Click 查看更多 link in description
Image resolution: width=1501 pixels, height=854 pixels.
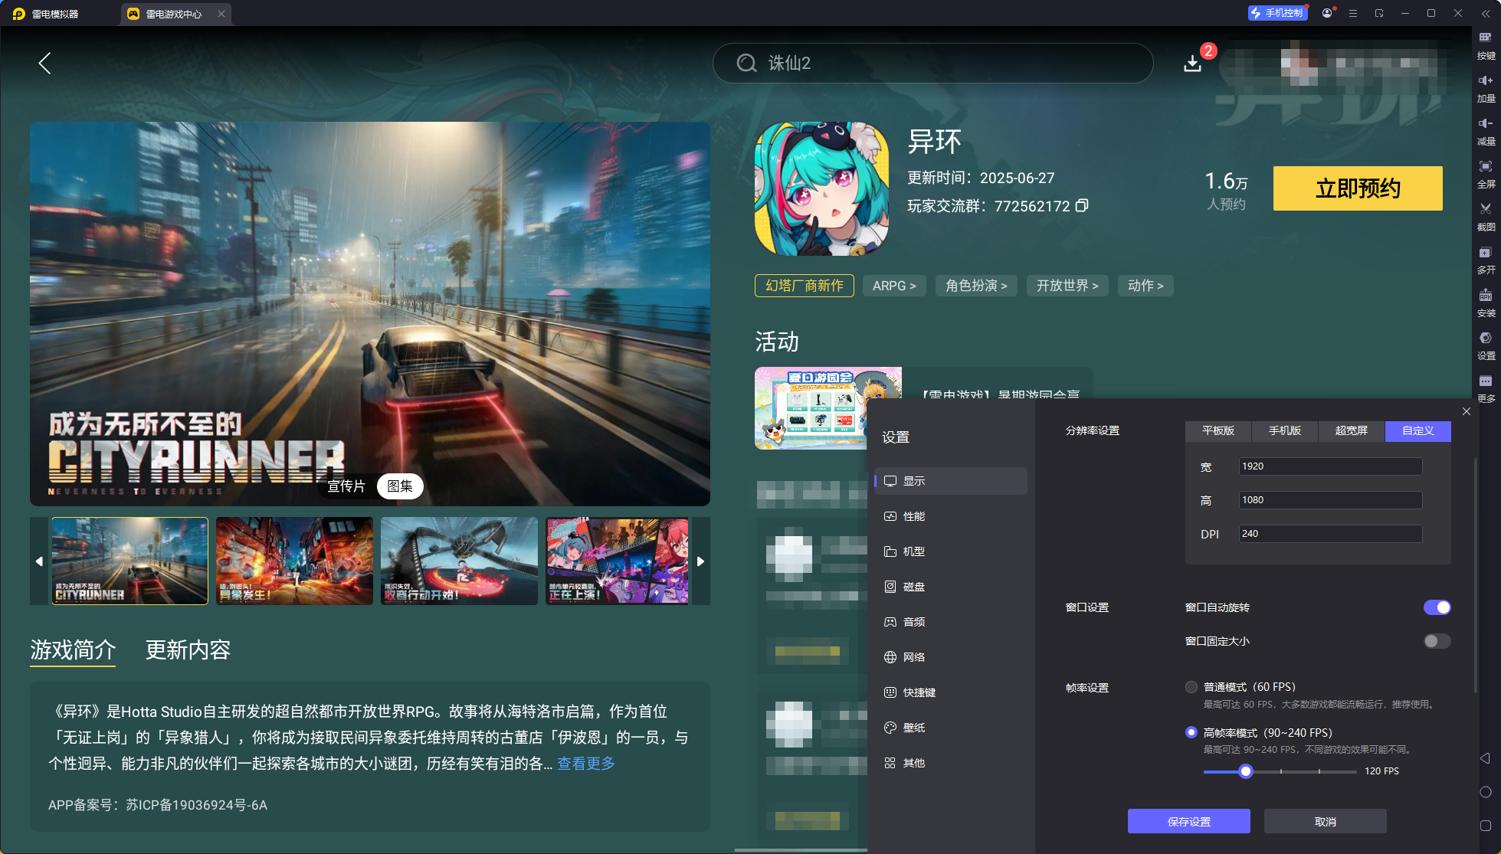pyautogui.click(x=586, y=764)
